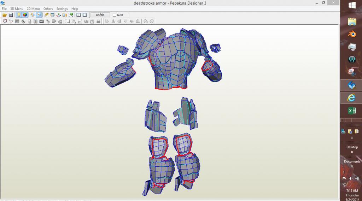Click the black rectangle edge color icon
This screenshot has width=362, height=201.
(42, 22)
